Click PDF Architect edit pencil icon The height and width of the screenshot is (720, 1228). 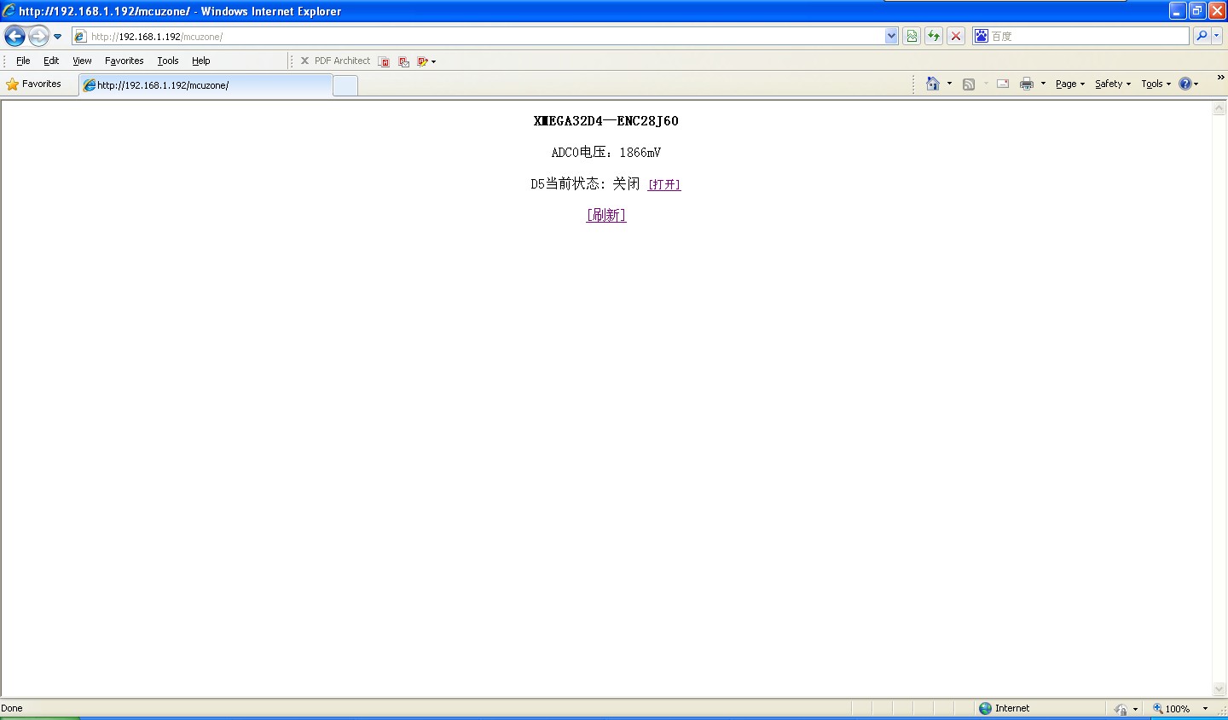click(422, 61)
